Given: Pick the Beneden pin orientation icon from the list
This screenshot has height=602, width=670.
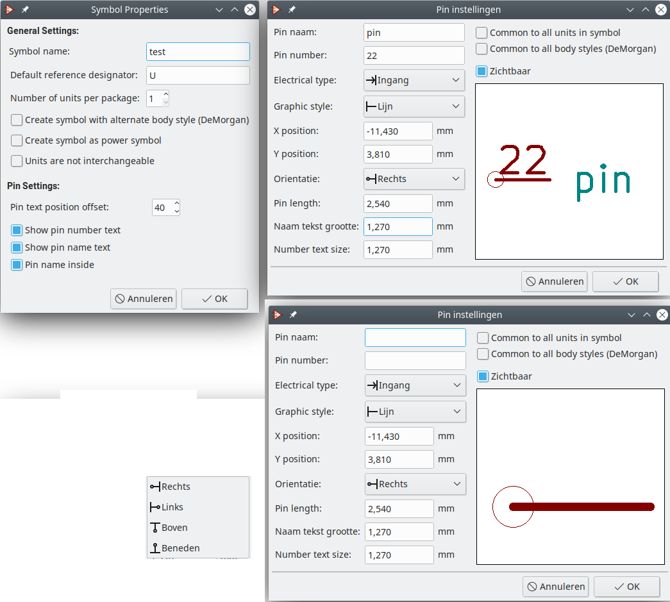Looking at the screenshot, I should tap(155, 548).
